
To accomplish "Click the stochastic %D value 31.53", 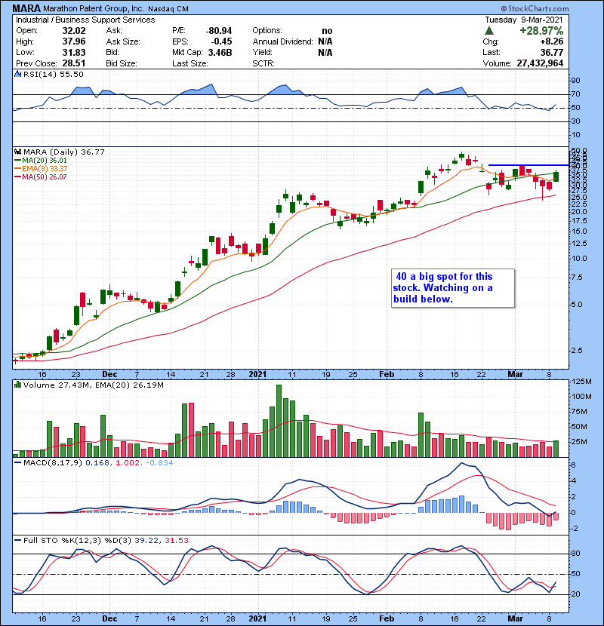I will pos(176,541).
